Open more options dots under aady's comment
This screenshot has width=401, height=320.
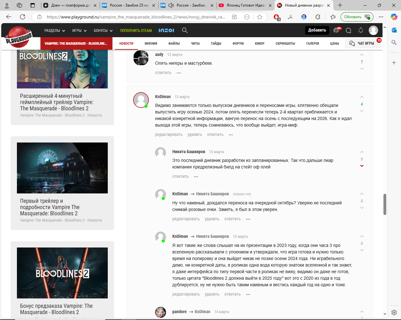179,73
